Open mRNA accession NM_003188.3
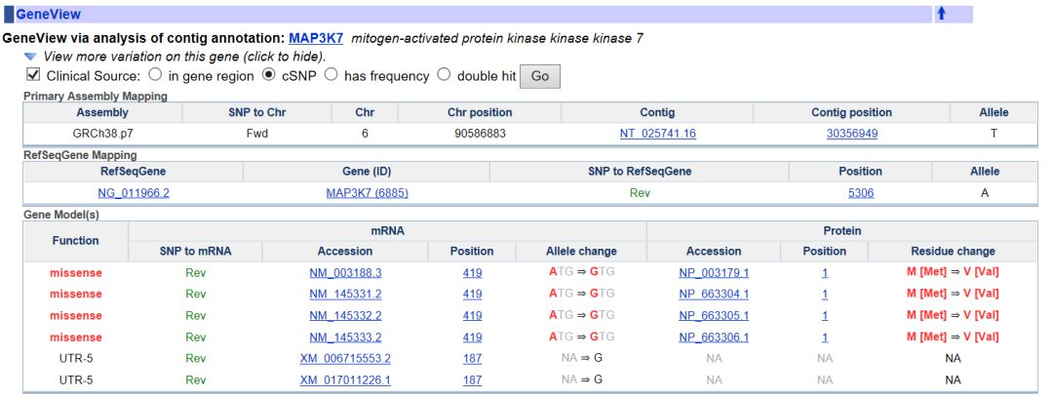The width and height of the screenshot is (1053, 398). [345, 273]
